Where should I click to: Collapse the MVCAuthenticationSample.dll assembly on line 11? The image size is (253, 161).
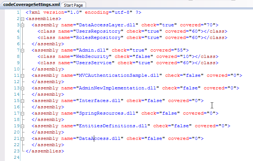tap(22, 76)
